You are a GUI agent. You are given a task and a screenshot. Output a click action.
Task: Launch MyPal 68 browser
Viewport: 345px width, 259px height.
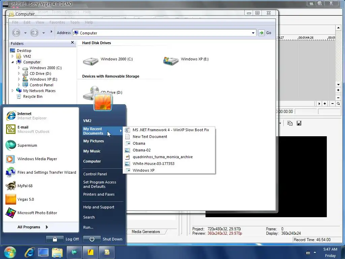pyautogui.click(x=41, y=186)
